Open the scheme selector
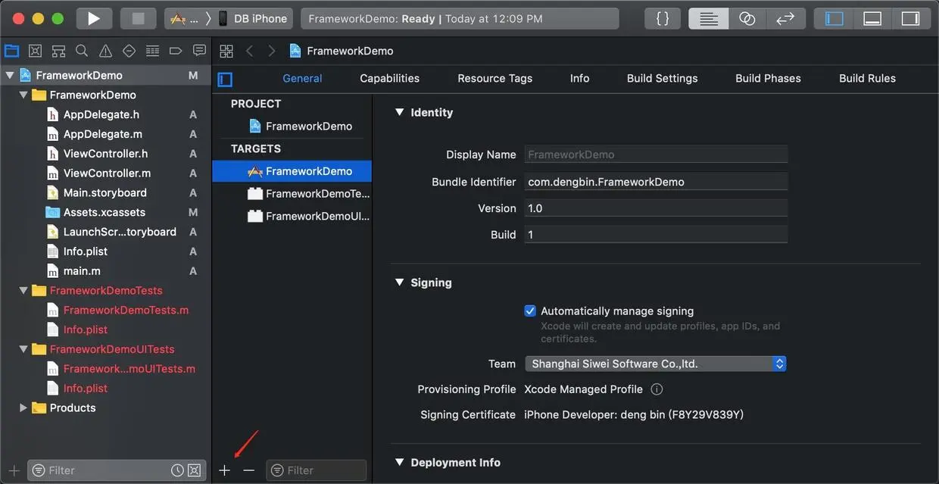This screenshot has height=484, width=939. tap(186, 19)
